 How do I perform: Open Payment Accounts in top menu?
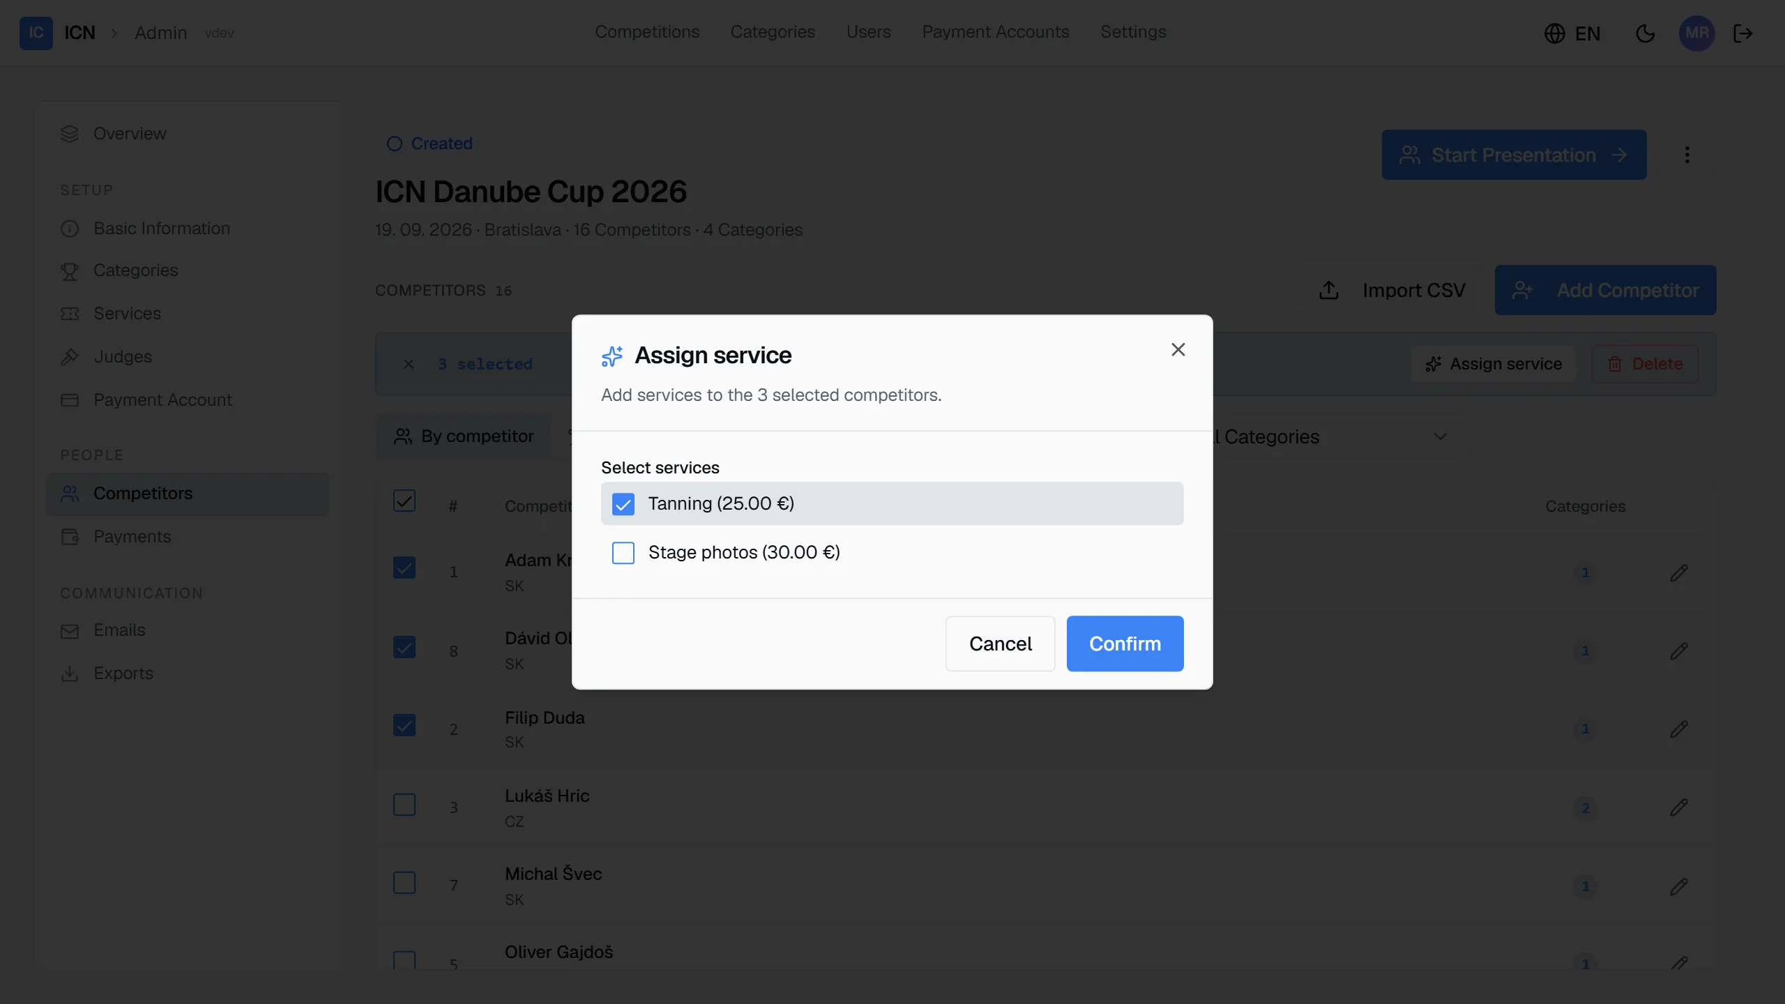[x=995, y=32]
